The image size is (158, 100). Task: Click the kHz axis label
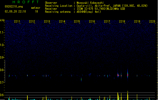pos(2,20)
